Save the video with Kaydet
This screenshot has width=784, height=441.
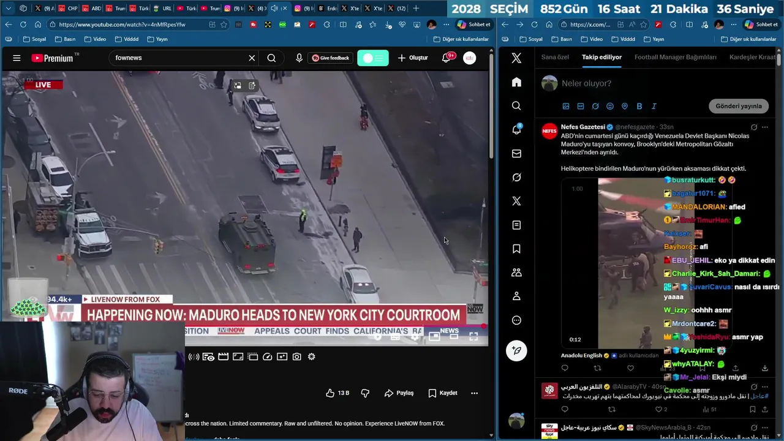coord(443,393)
